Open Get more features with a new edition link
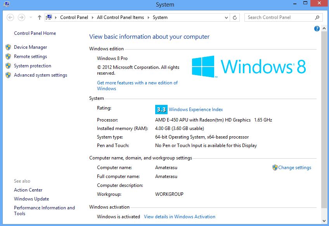 click(137, 86)
